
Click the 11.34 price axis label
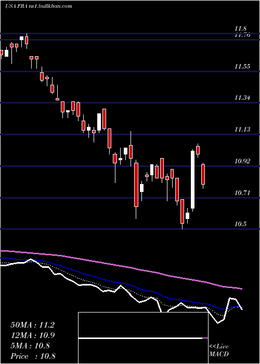tap(242, 98)
